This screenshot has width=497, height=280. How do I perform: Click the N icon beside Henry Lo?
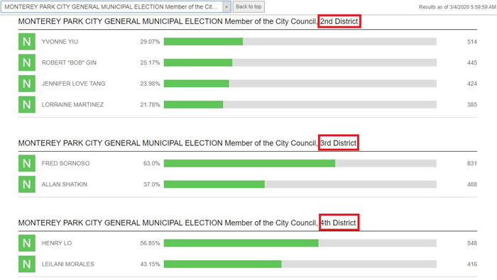point(27,243)
